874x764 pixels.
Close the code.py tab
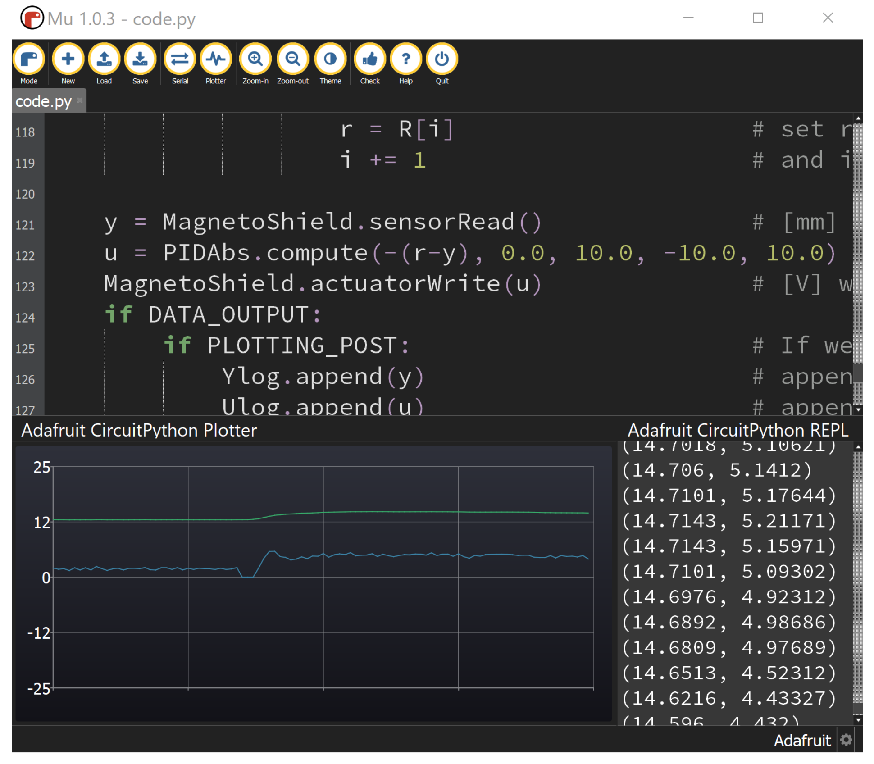[x=80, y=100]
